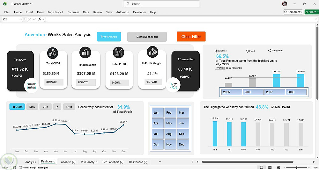Toggle the Sep month slicer
This screenshot has width=319, height=170.
(183, 134)
